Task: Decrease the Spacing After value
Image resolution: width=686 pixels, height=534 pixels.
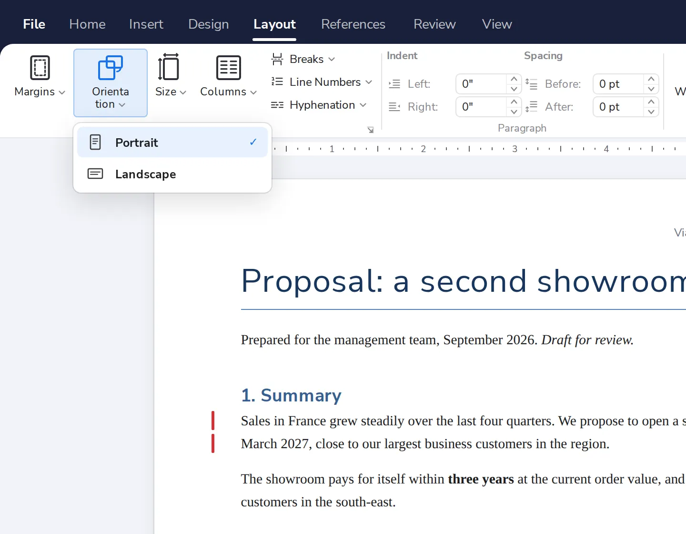Action: coord(651,112)
